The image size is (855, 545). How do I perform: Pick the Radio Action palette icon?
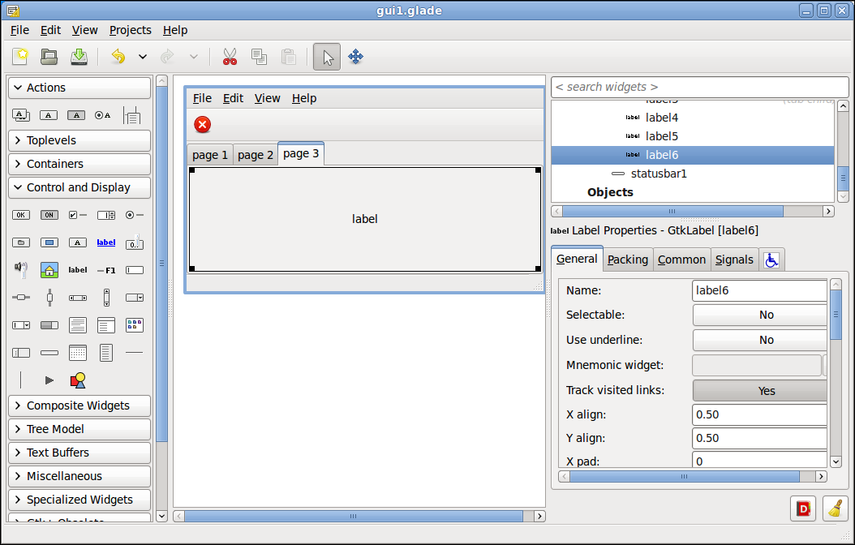pos(102,115)
